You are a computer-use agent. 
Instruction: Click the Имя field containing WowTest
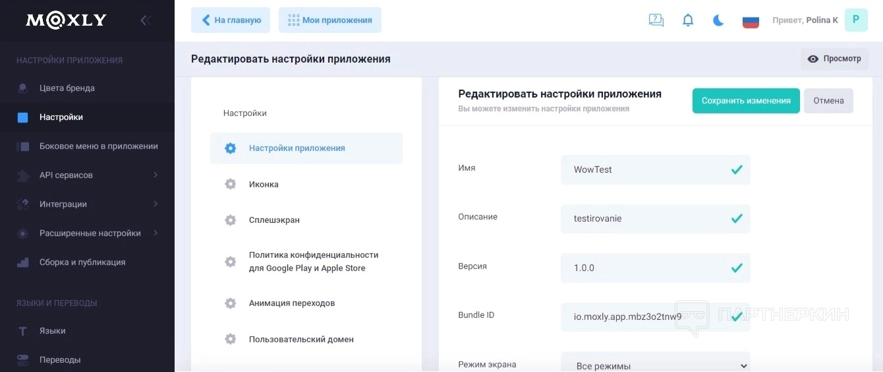pos(656,170)
